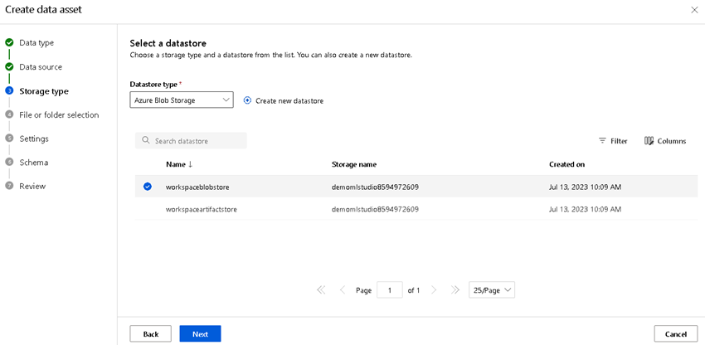Click storage name in workspaceblobstore row
Image resolution: width=705 pixels, height=345 pixels.
(376, 187)
